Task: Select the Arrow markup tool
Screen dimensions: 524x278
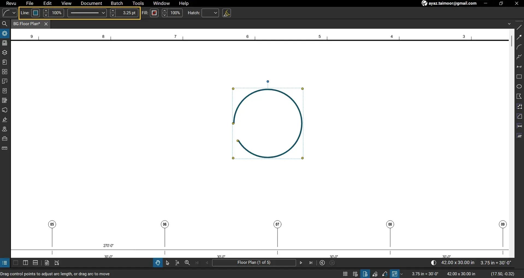Action: pyautogui.click(x=519, y=37)
